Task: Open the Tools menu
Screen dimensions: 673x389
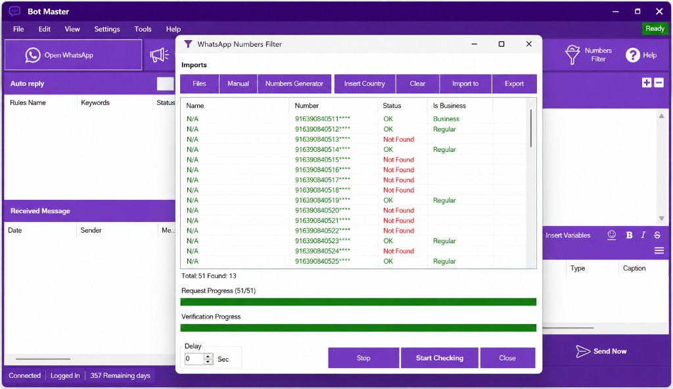Action: coord(143,29)
